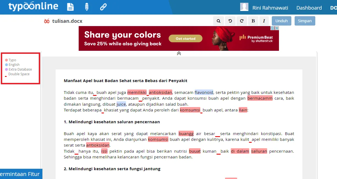337x179 pixels.
Task: Open the document file icon in header
Action: pos(70,7)
